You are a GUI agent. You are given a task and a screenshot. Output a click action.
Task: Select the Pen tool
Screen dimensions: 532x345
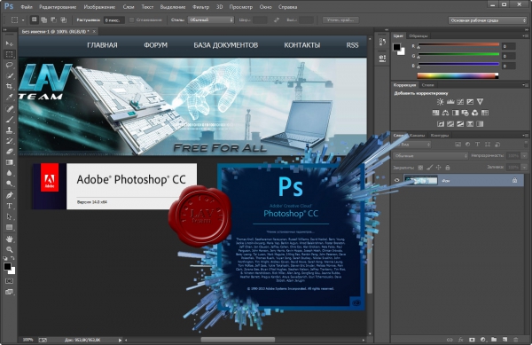click(9, 195)
